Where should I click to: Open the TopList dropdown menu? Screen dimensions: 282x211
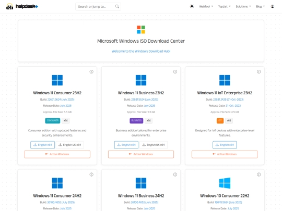click(224, 6)
